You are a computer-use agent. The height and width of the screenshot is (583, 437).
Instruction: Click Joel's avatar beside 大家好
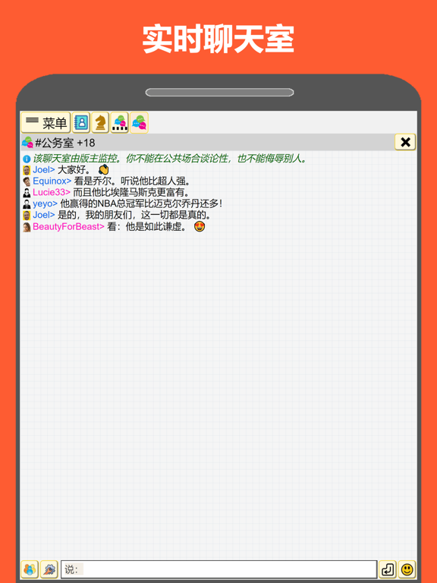27,170
